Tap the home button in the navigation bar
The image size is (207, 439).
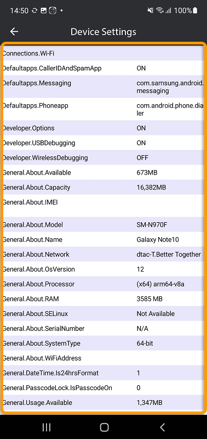104,427
